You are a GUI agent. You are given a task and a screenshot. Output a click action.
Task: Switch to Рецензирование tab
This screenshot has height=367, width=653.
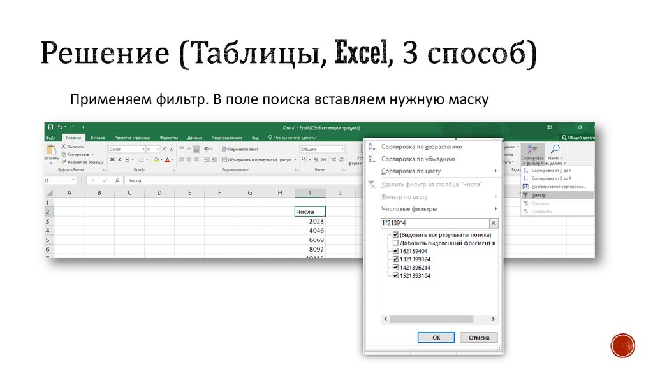[x=227, y=138]
